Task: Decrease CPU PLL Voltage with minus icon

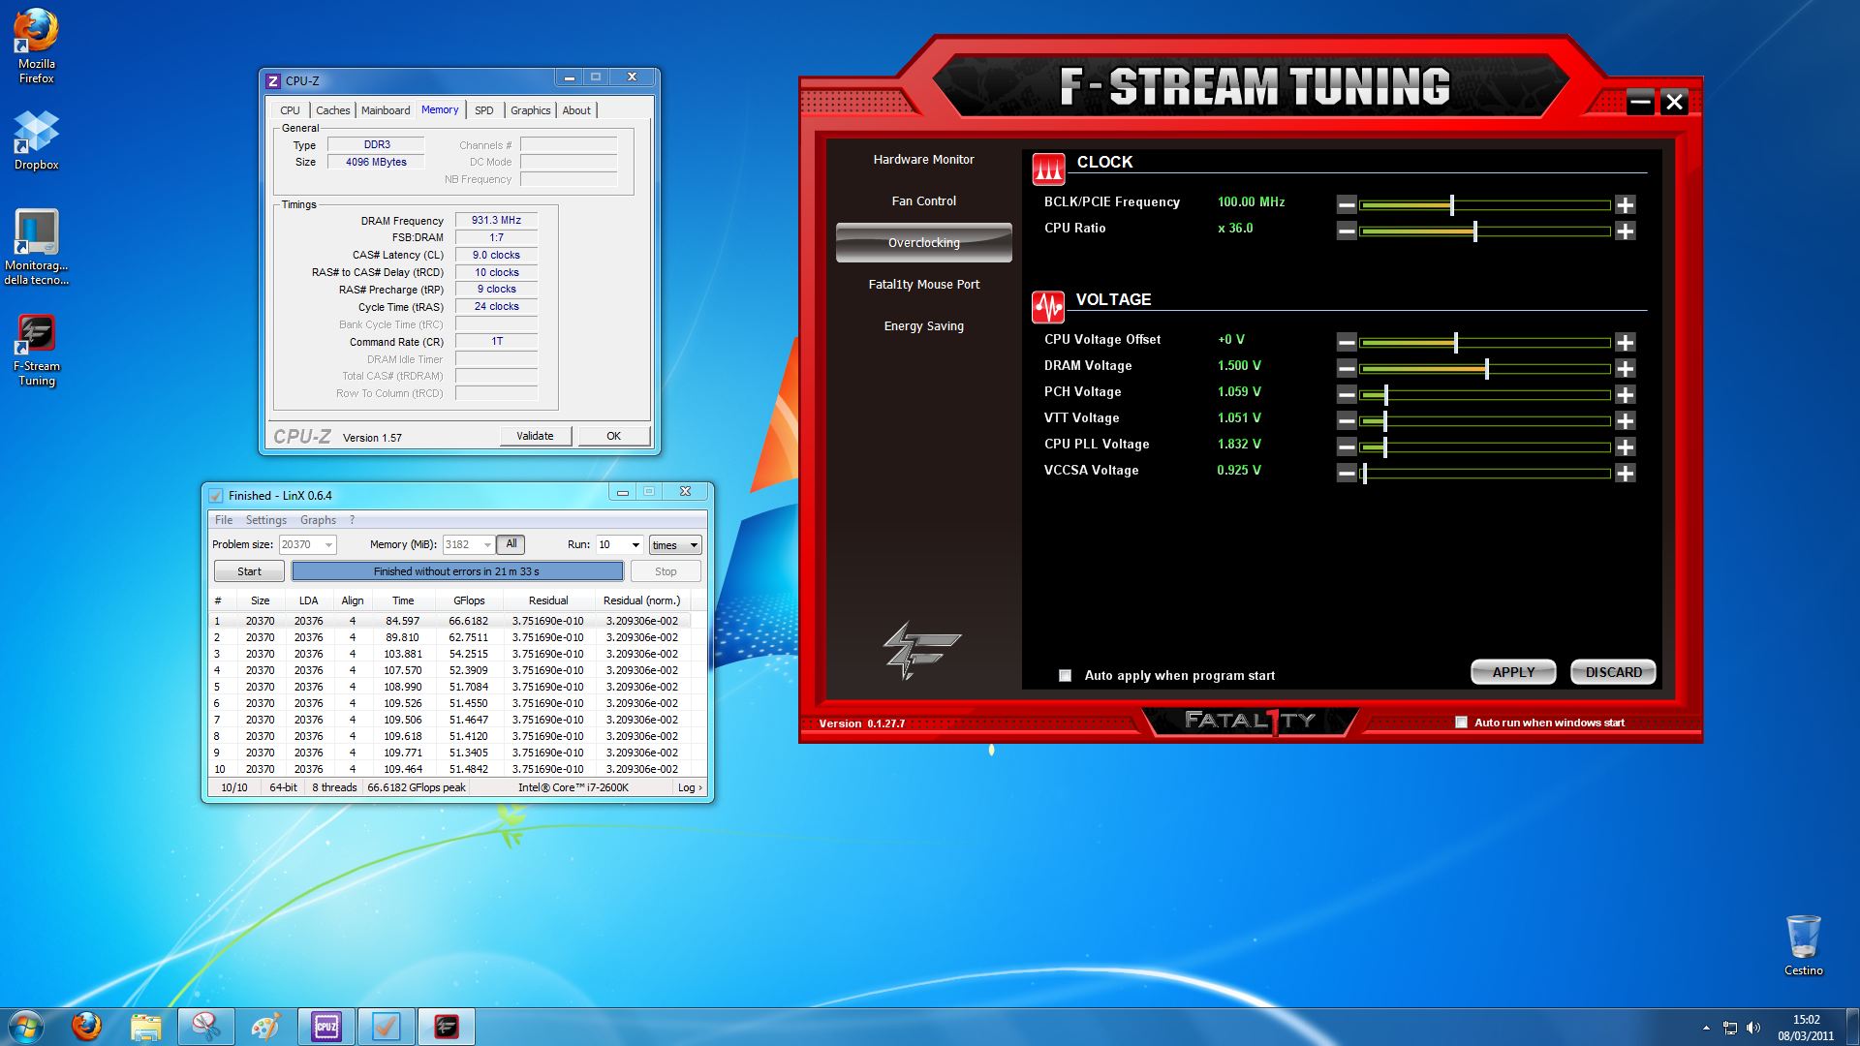Action: pyautogui.click(x=1347, y=446)
